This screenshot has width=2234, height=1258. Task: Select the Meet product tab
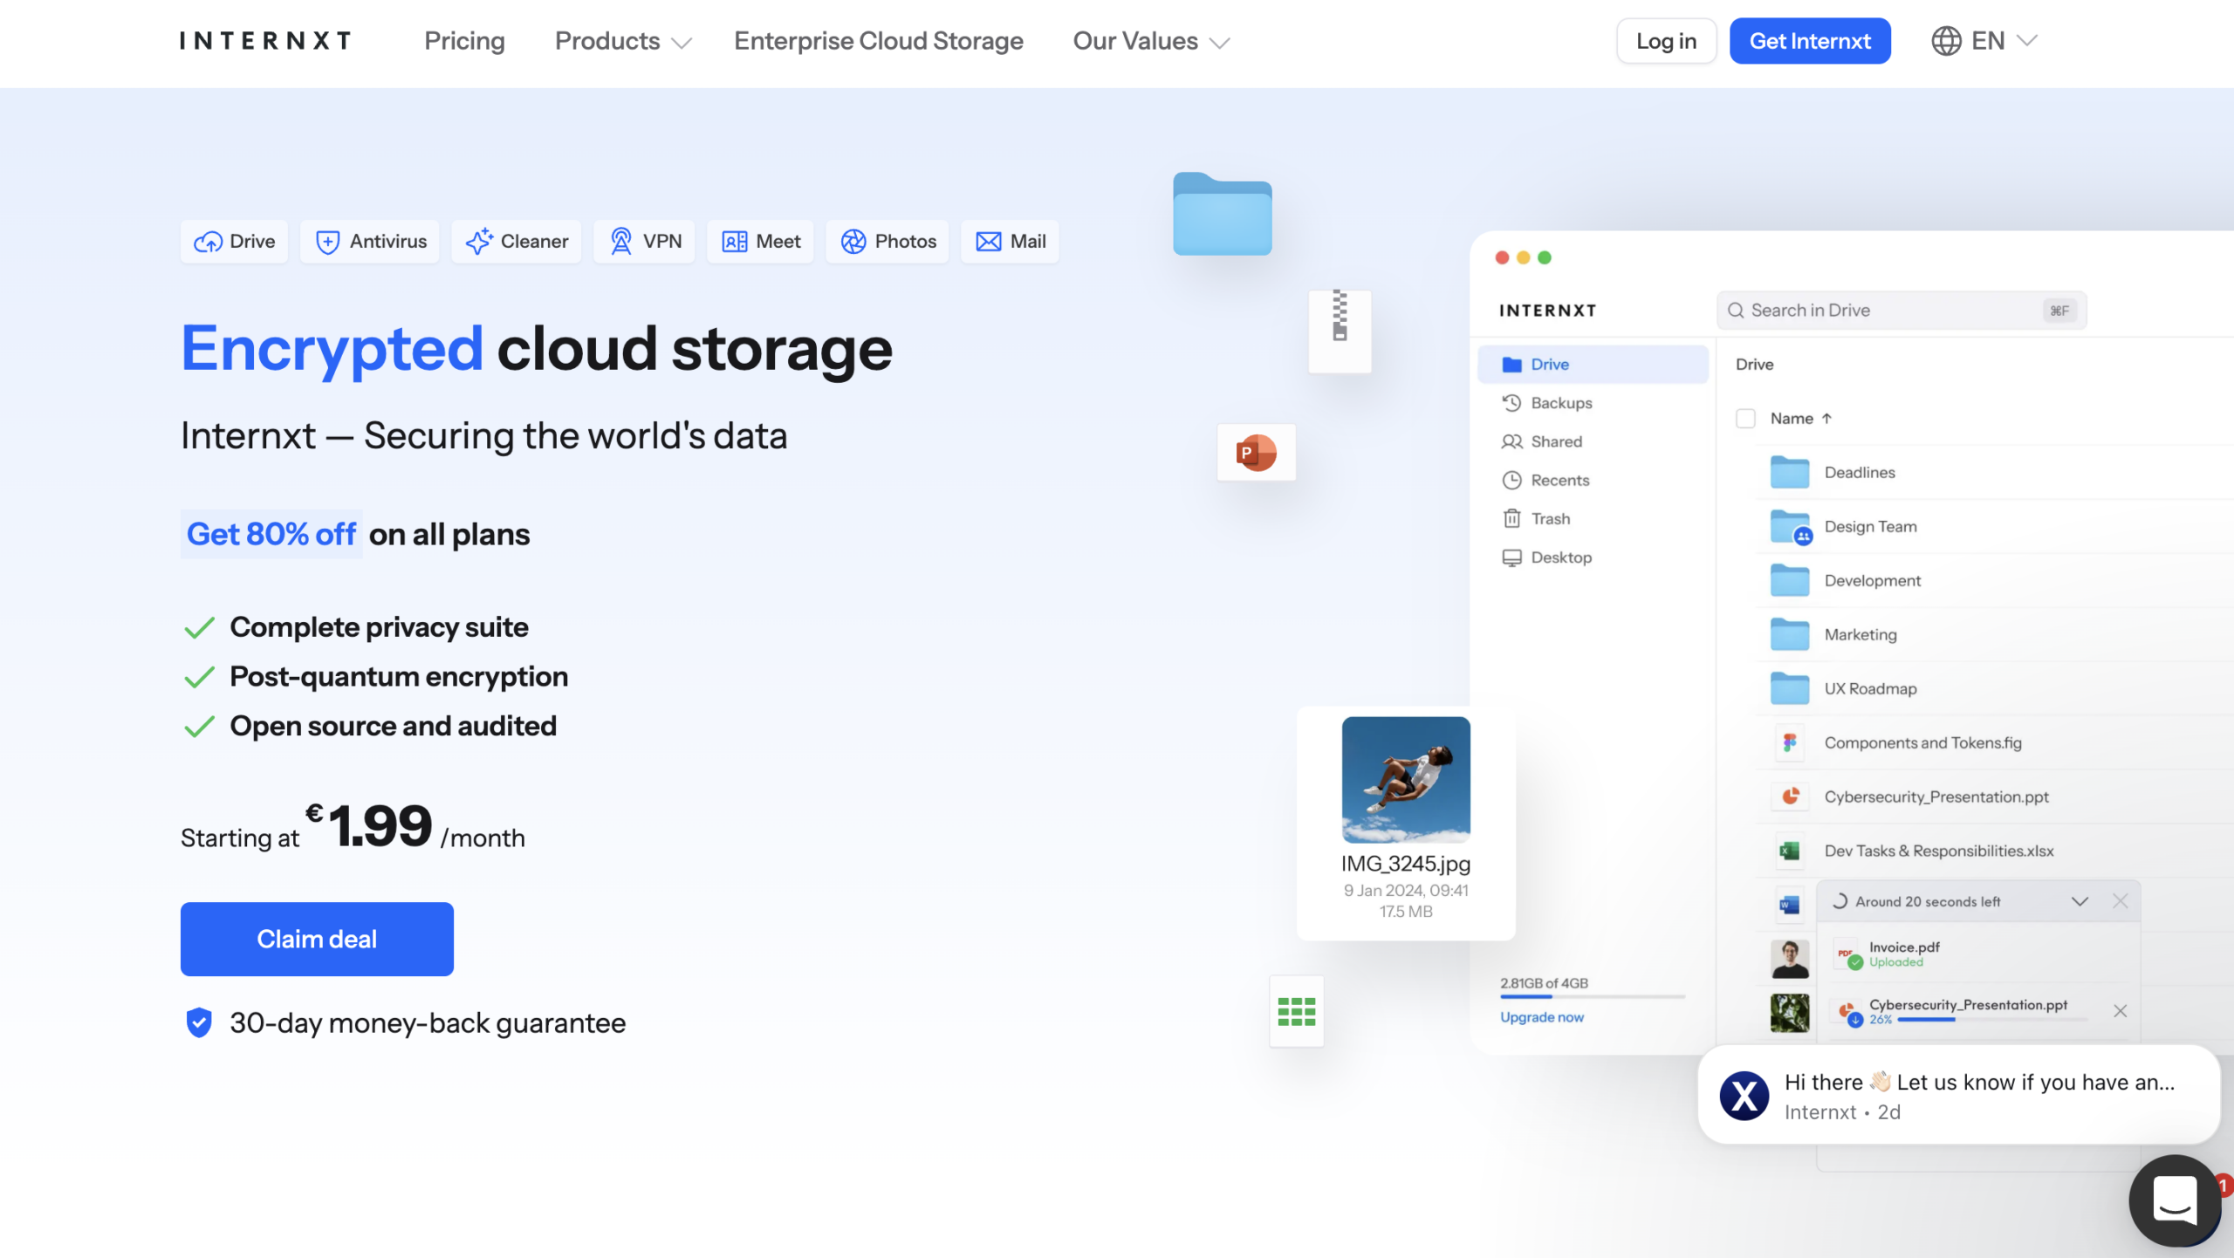761,242
